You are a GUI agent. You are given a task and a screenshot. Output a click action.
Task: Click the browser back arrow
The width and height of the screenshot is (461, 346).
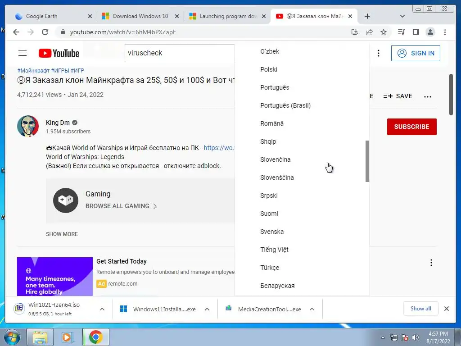point(16,32)
